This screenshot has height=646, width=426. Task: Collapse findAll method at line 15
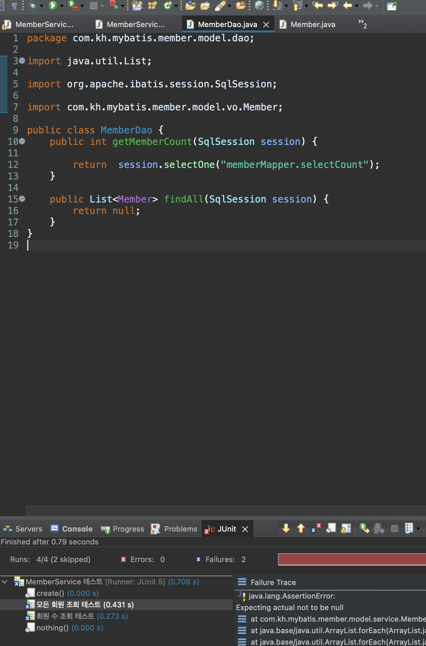pyautogui.click(x=22, y=199)
